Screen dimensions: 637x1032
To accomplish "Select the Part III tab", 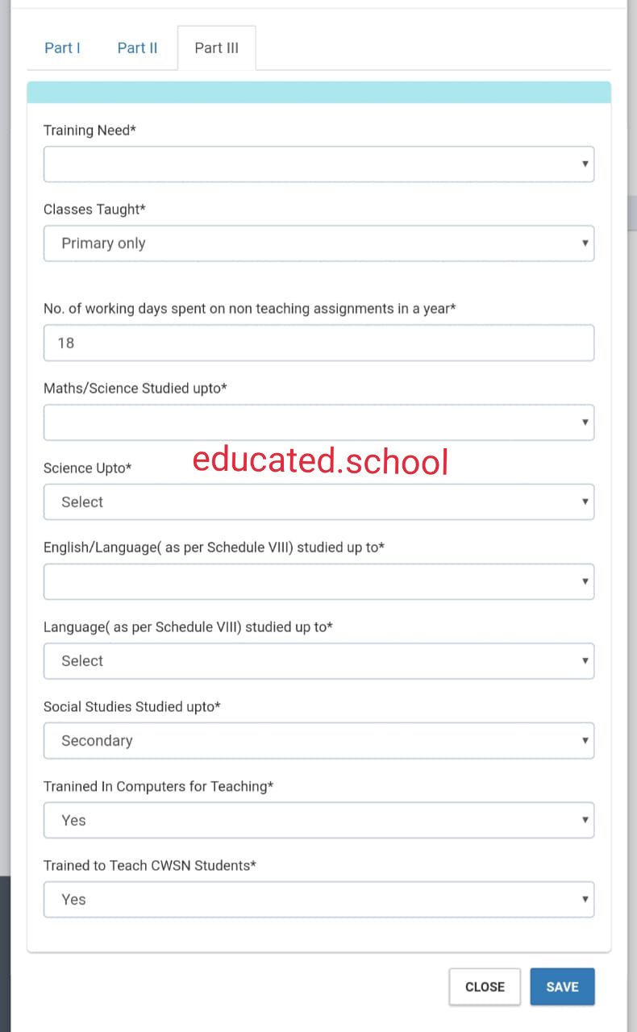I will click(x=216, y=48).
